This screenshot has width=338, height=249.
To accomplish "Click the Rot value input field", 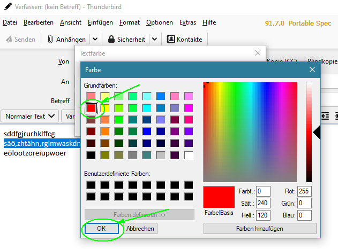I will [304, 191].
